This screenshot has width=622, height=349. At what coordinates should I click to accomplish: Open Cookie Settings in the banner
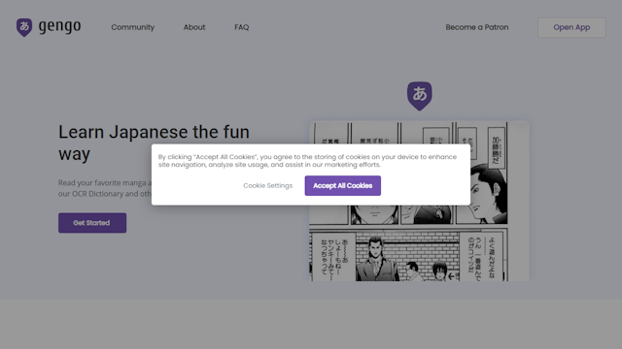[x=268, y=185]
